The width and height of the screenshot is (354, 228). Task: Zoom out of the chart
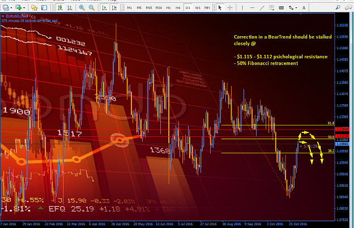click(x=91, y=8)
